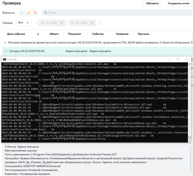Click the Важность label

pos(9,13)
